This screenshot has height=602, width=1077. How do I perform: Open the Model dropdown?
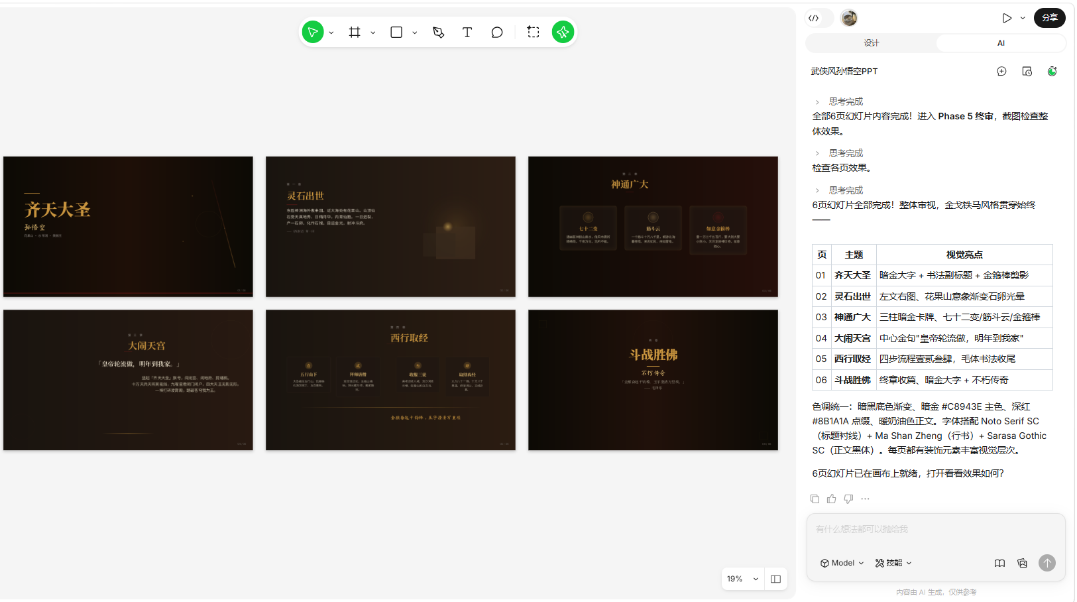(842, 563)
